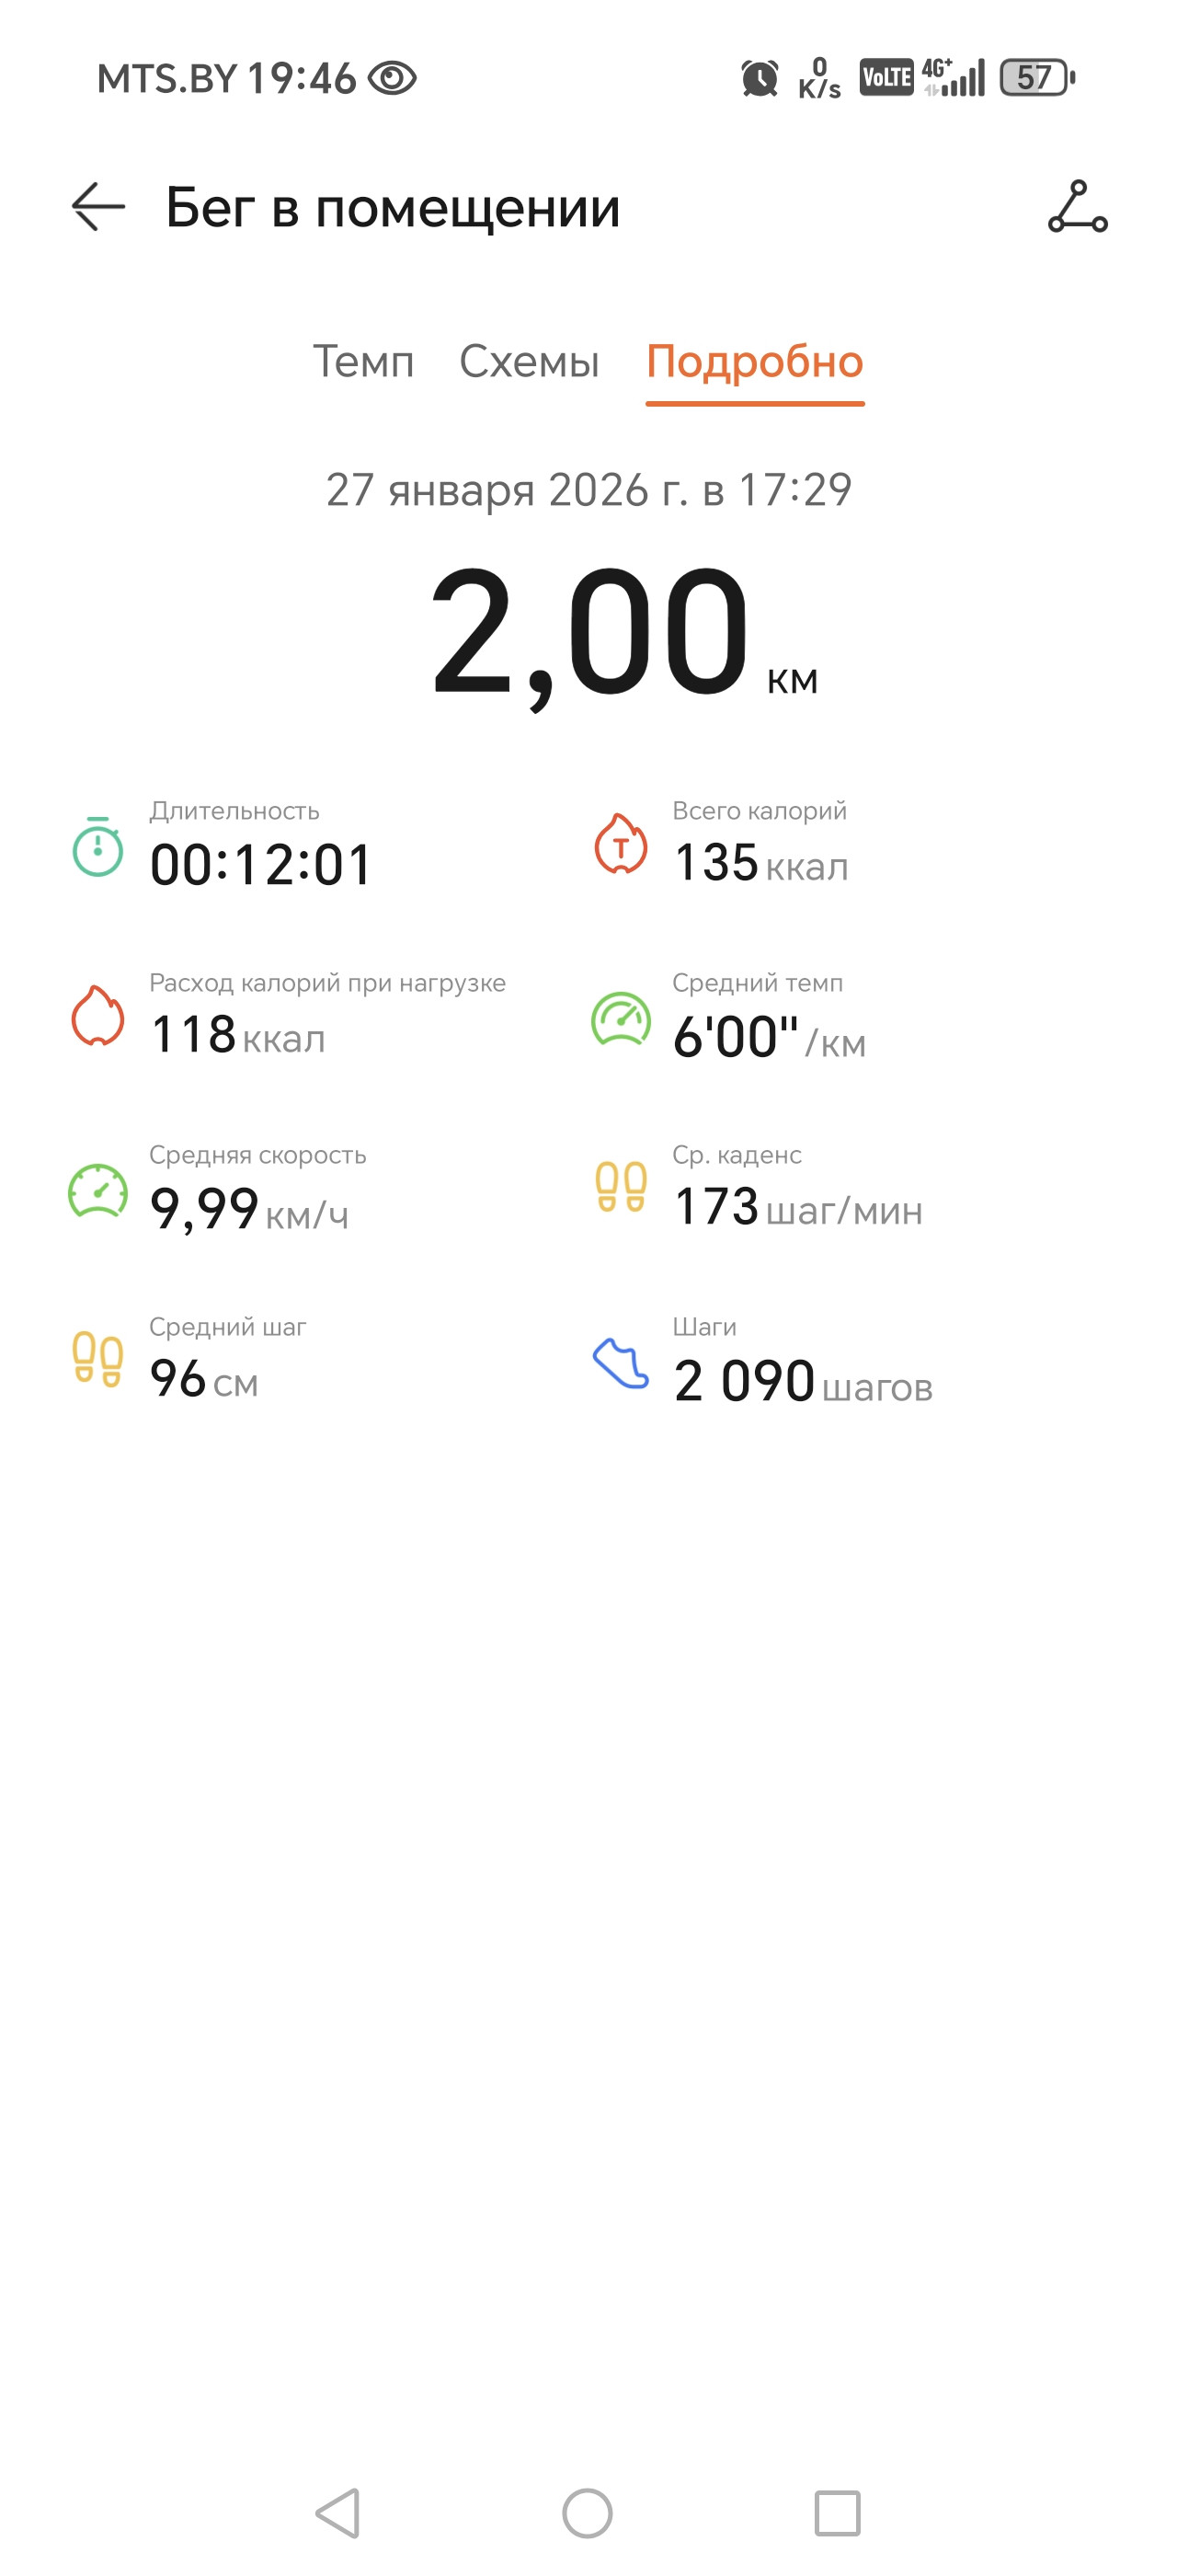
Task: Tap the blue shoe steps icon
Action: 621,1363
